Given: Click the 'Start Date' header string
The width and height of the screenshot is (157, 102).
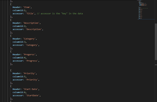Looking at the screenshot, I should 30,89.
